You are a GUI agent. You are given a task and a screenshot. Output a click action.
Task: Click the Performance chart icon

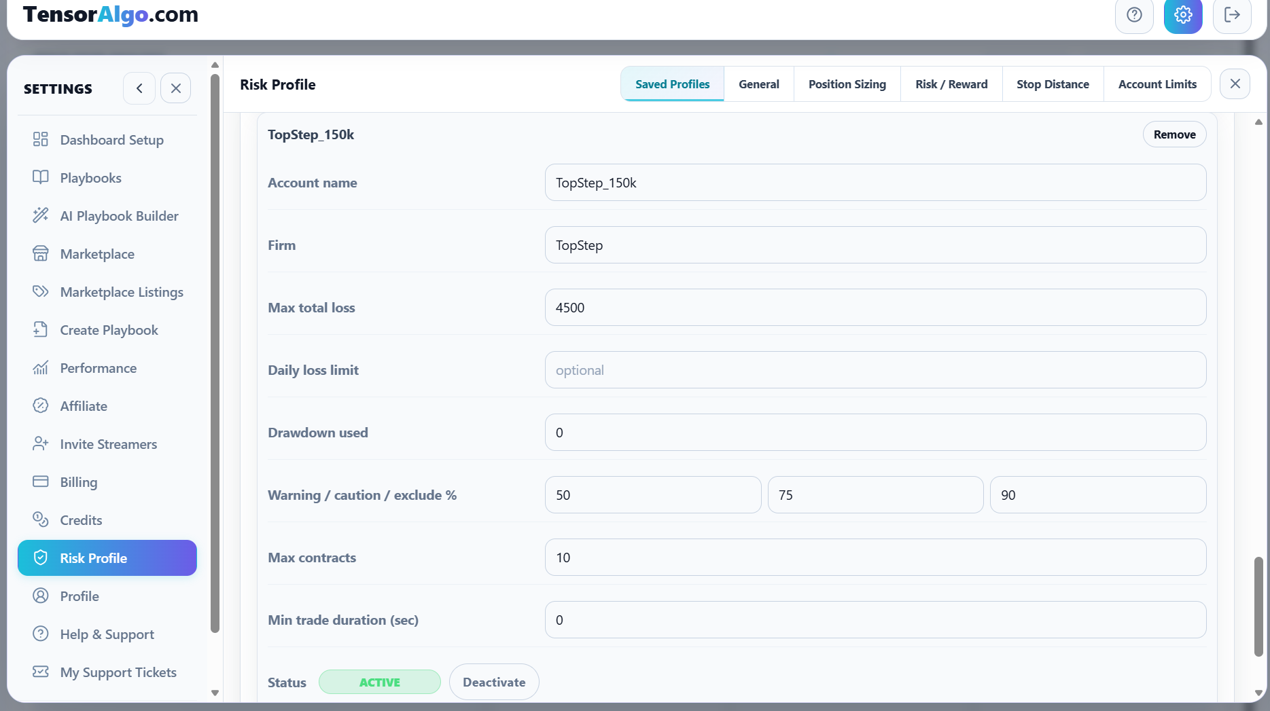(x=41, y=367)
